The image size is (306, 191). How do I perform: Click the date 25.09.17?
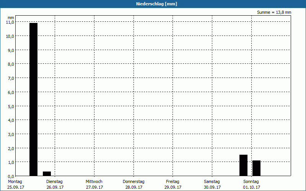pos(16,187)
